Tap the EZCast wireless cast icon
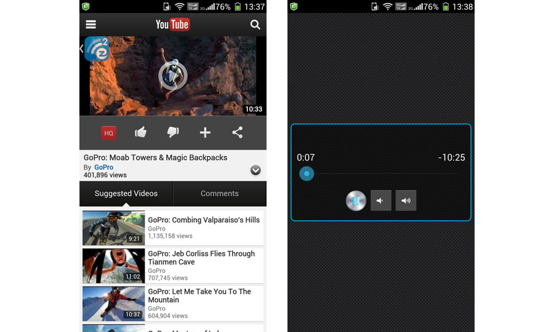Viewport: 554px width, 332px height. pyautogui.click(x=97, y=49)
